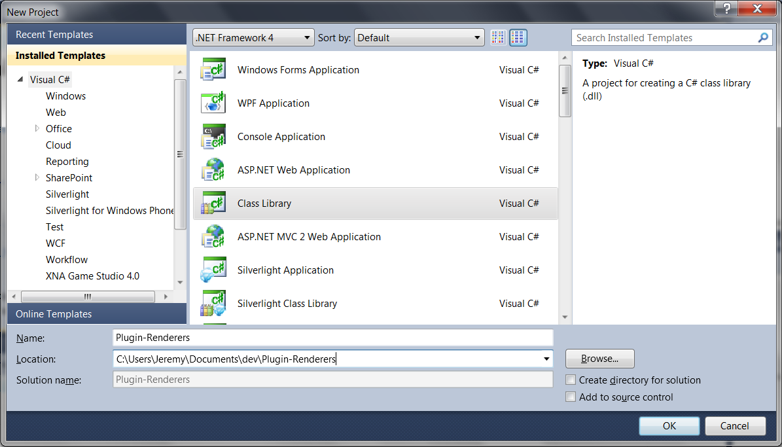This screenshot has width=782, height=447.
Task: Click the tree scroll right arrow
Action: pyautogui.click(x=166, y=296)
